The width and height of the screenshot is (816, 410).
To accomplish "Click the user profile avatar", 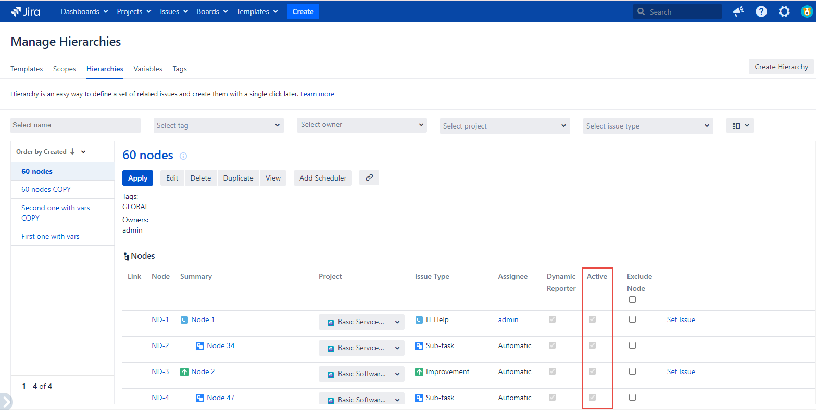I will 807,11.
